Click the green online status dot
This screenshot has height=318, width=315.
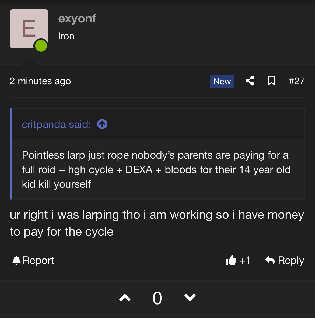click(x=41, y=46)
